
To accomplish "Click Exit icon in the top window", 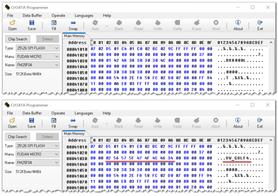I will tap(260, 25).
